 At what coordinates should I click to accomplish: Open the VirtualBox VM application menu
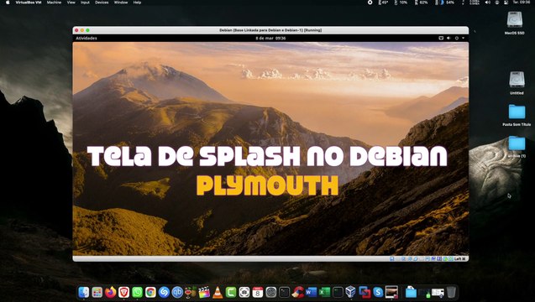coord(29,3)
